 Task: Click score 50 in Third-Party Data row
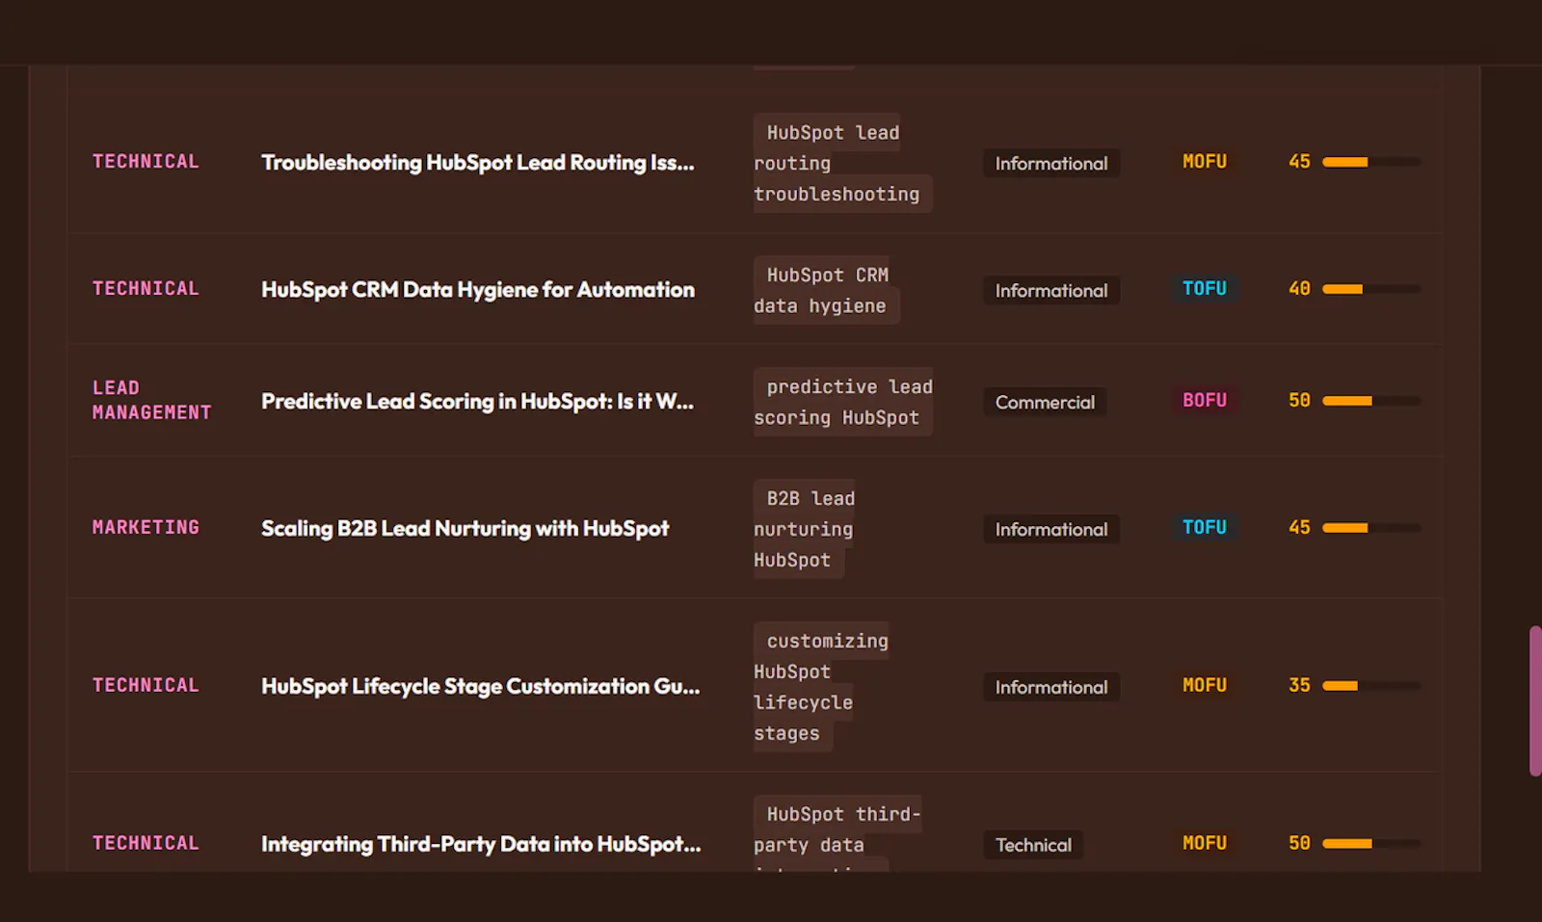tap(1299, 844)
